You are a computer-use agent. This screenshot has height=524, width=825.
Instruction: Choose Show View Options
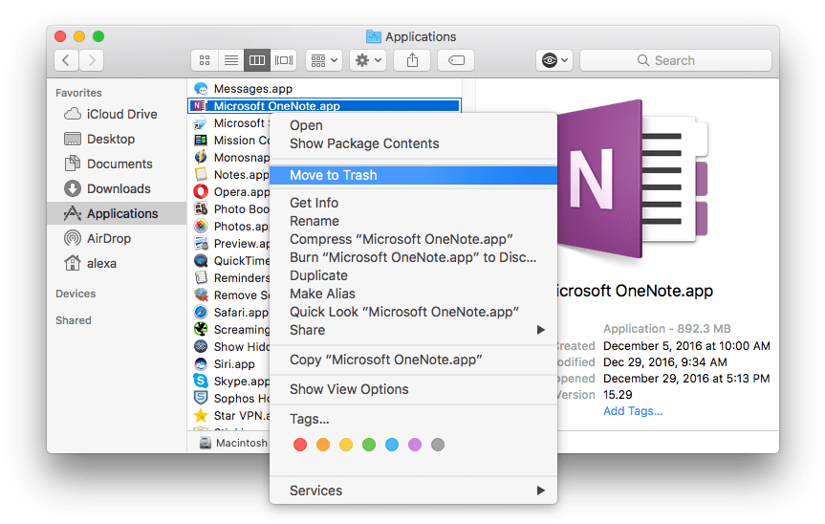(x=413, y=389)
